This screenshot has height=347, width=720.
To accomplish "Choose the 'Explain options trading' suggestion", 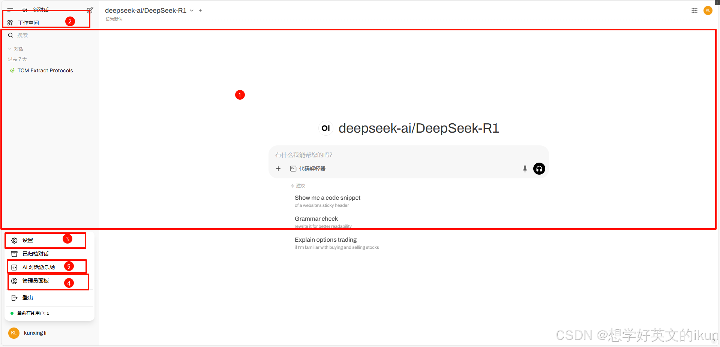I will pyautogui.click(x=337, y=243).
